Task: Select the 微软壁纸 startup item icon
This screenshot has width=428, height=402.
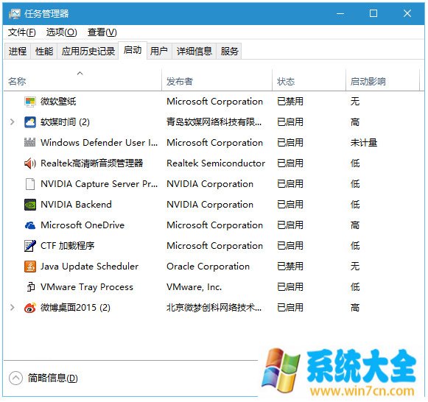Action: pos(30,102)
